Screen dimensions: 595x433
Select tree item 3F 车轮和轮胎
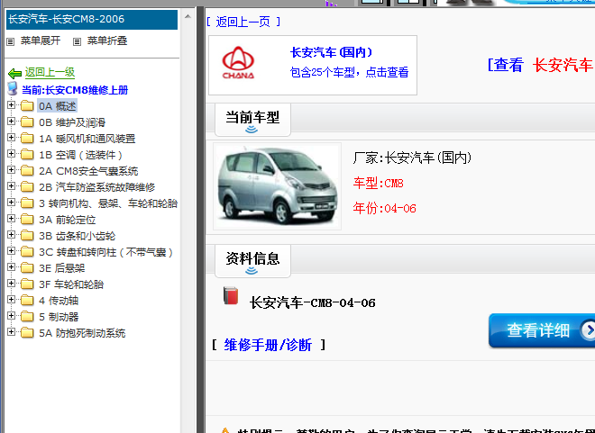click(x=71, y=284)
